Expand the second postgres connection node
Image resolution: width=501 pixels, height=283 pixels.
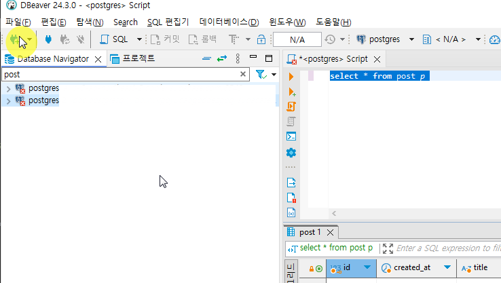9,101
